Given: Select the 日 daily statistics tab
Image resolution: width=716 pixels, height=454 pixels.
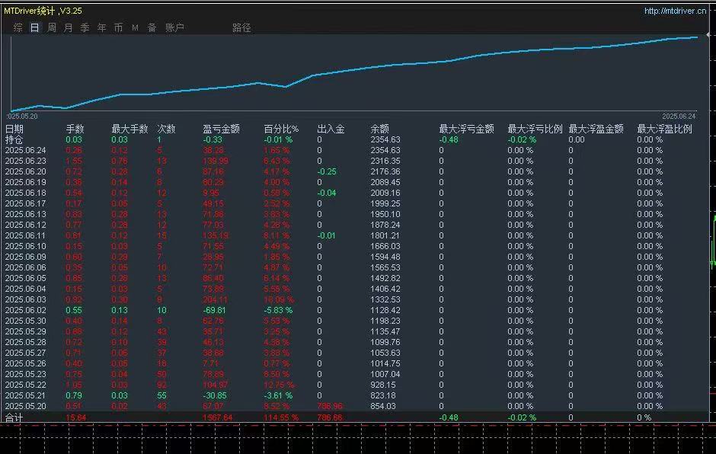Looking at the screenshot, I should click(x=35, y=27).
